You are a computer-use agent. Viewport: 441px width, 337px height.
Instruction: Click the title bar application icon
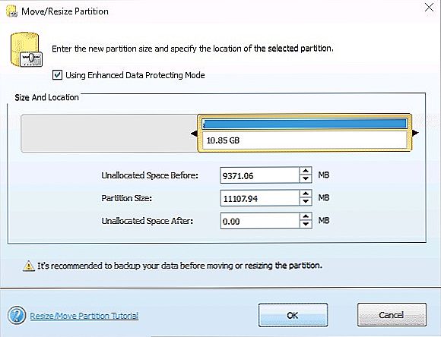click(x=11, y=11)
